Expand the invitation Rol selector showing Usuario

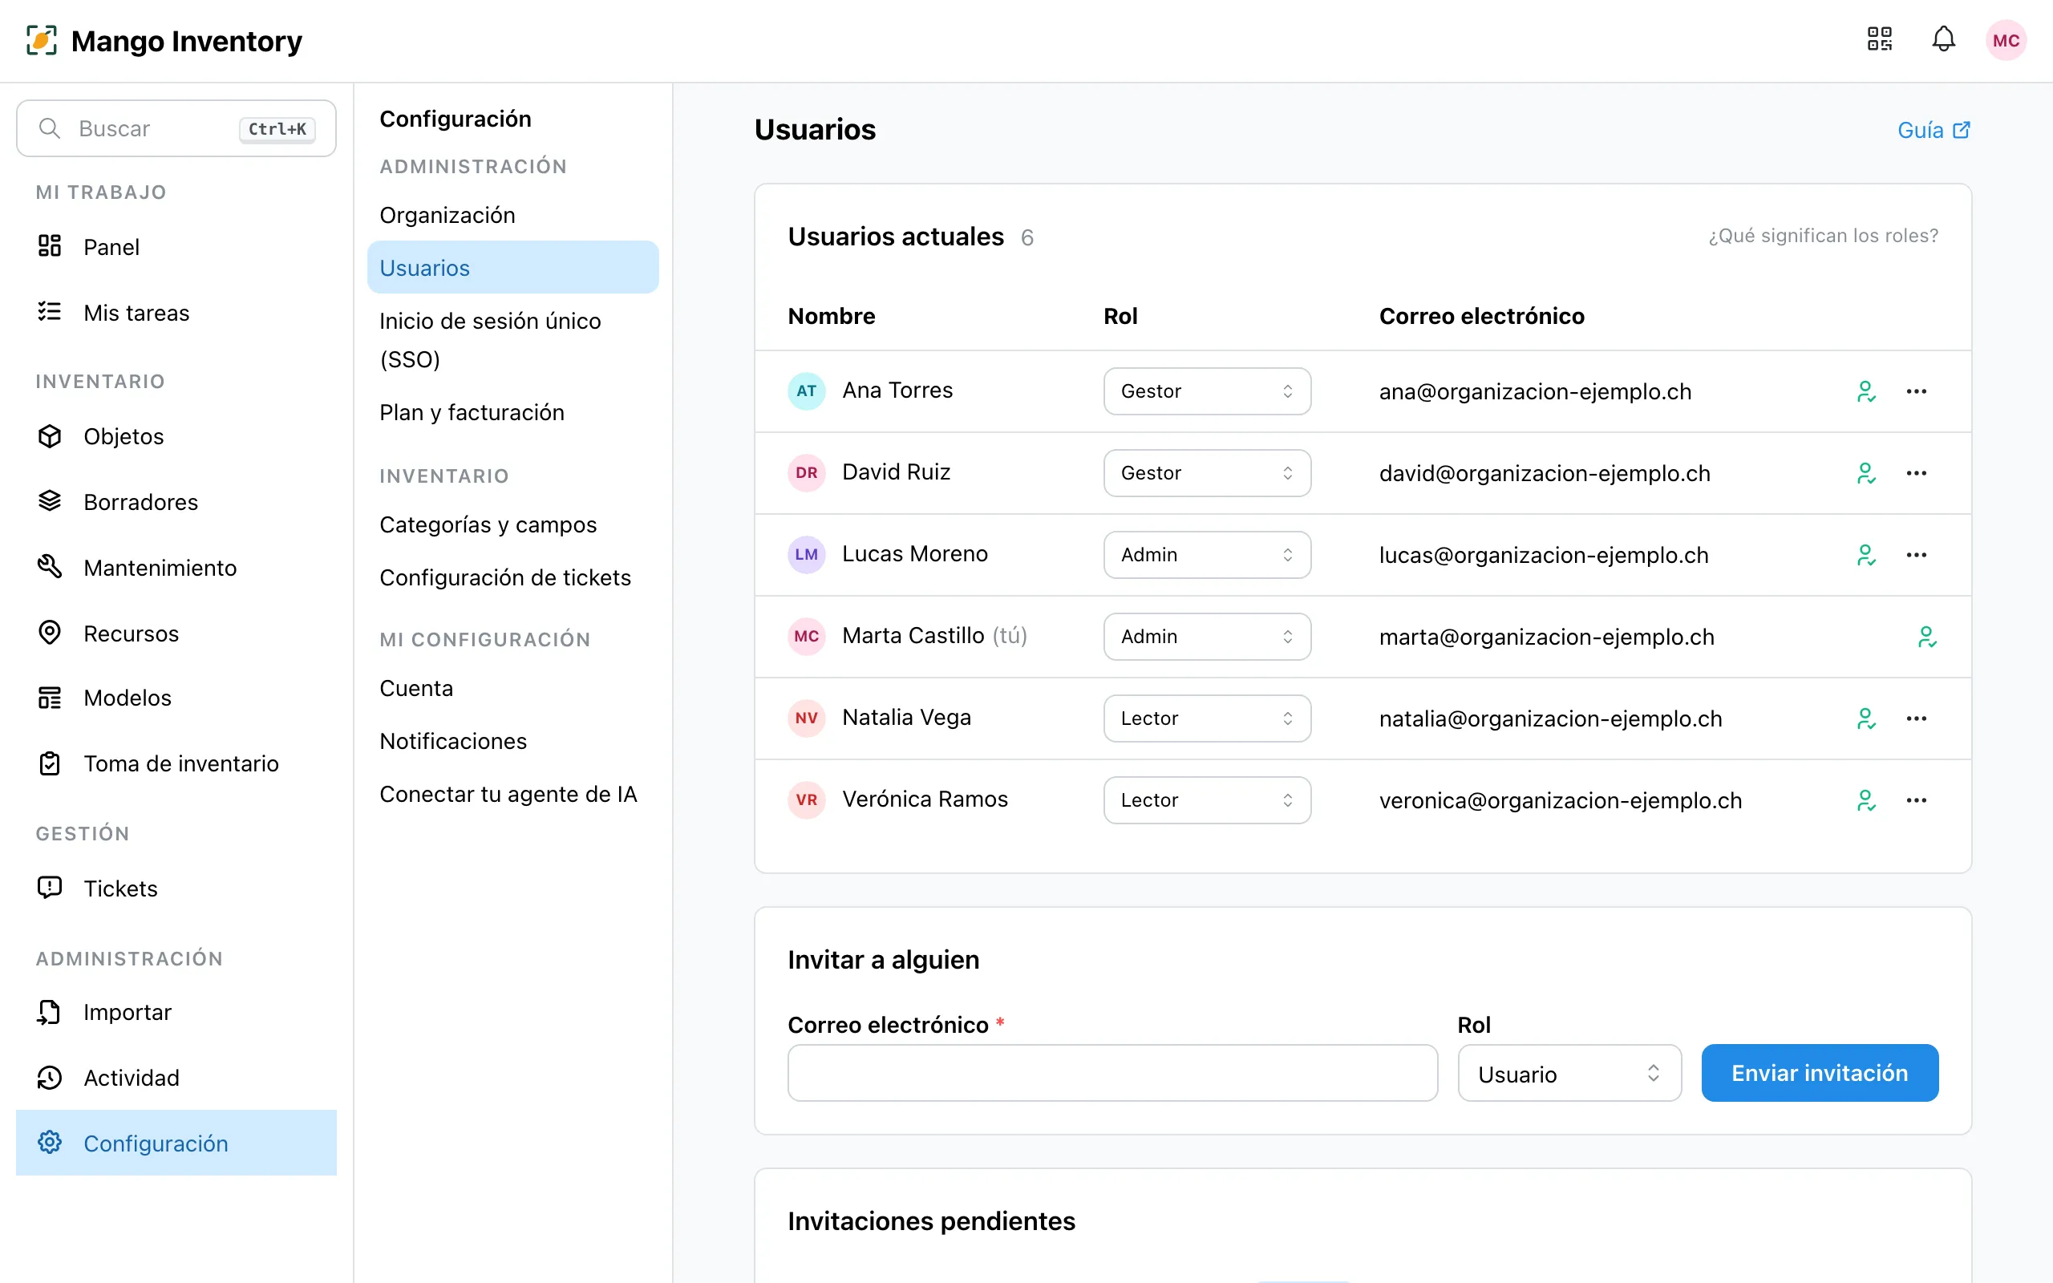1569,1074
